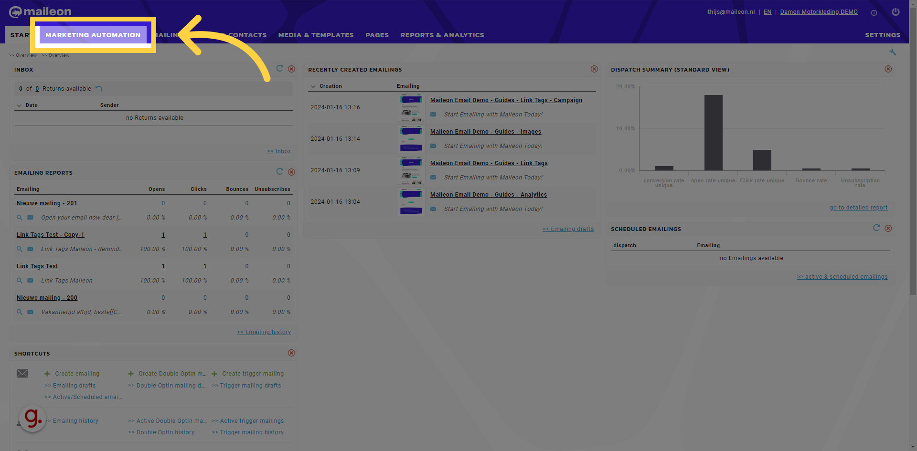Screen dimensions: 917x451
Task: Open dashboard wrench configuration icon
Action: click(893, 52)
